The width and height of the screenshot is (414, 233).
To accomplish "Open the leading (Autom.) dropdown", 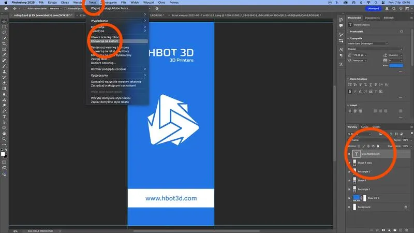I will (x=402, y=55).
